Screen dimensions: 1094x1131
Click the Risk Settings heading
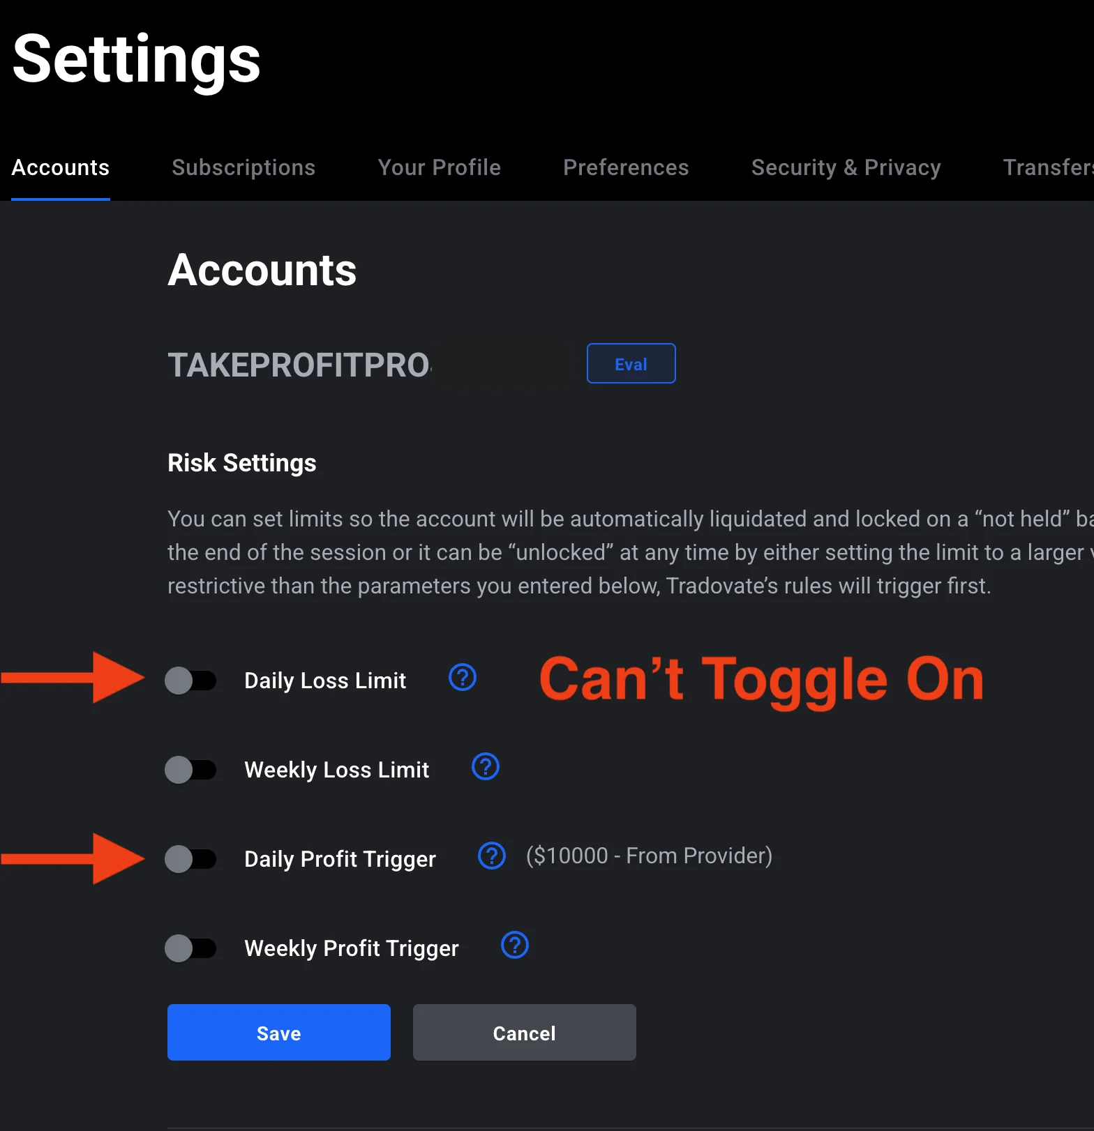(242, 463)
